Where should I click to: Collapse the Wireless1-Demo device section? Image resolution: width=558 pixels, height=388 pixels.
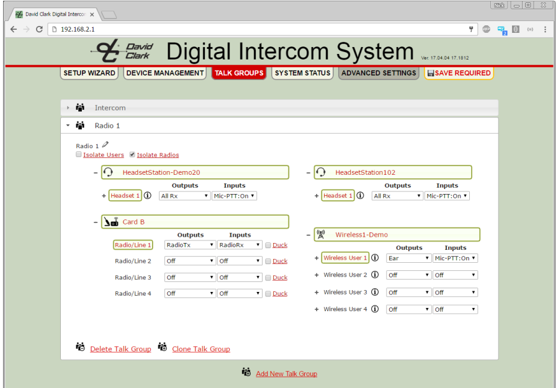click(x=308, y=235)
